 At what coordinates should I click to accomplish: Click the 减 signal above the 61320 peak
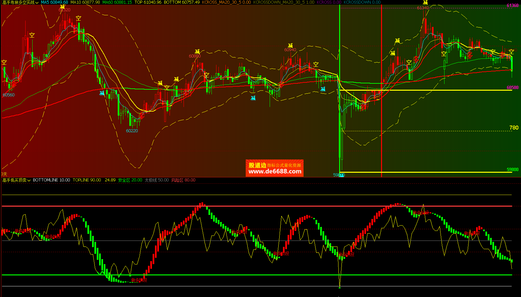click(x=63, y=6)
